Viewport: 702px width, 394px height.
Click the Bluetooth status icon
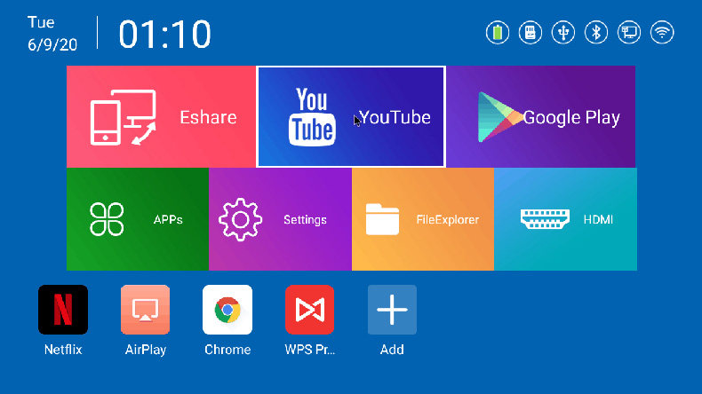(596, 32)
